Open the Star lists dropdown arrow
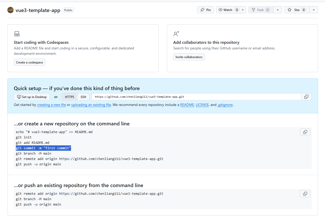This screenshot has height=216, width=325. [x=314, y=10]
